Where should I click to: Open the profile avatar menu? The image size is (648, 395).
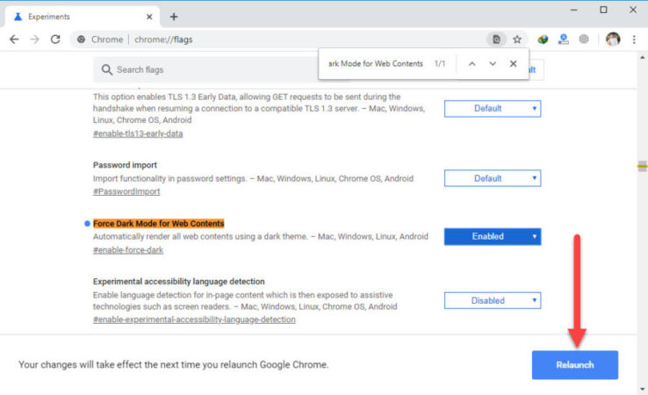tap(613, 39)
